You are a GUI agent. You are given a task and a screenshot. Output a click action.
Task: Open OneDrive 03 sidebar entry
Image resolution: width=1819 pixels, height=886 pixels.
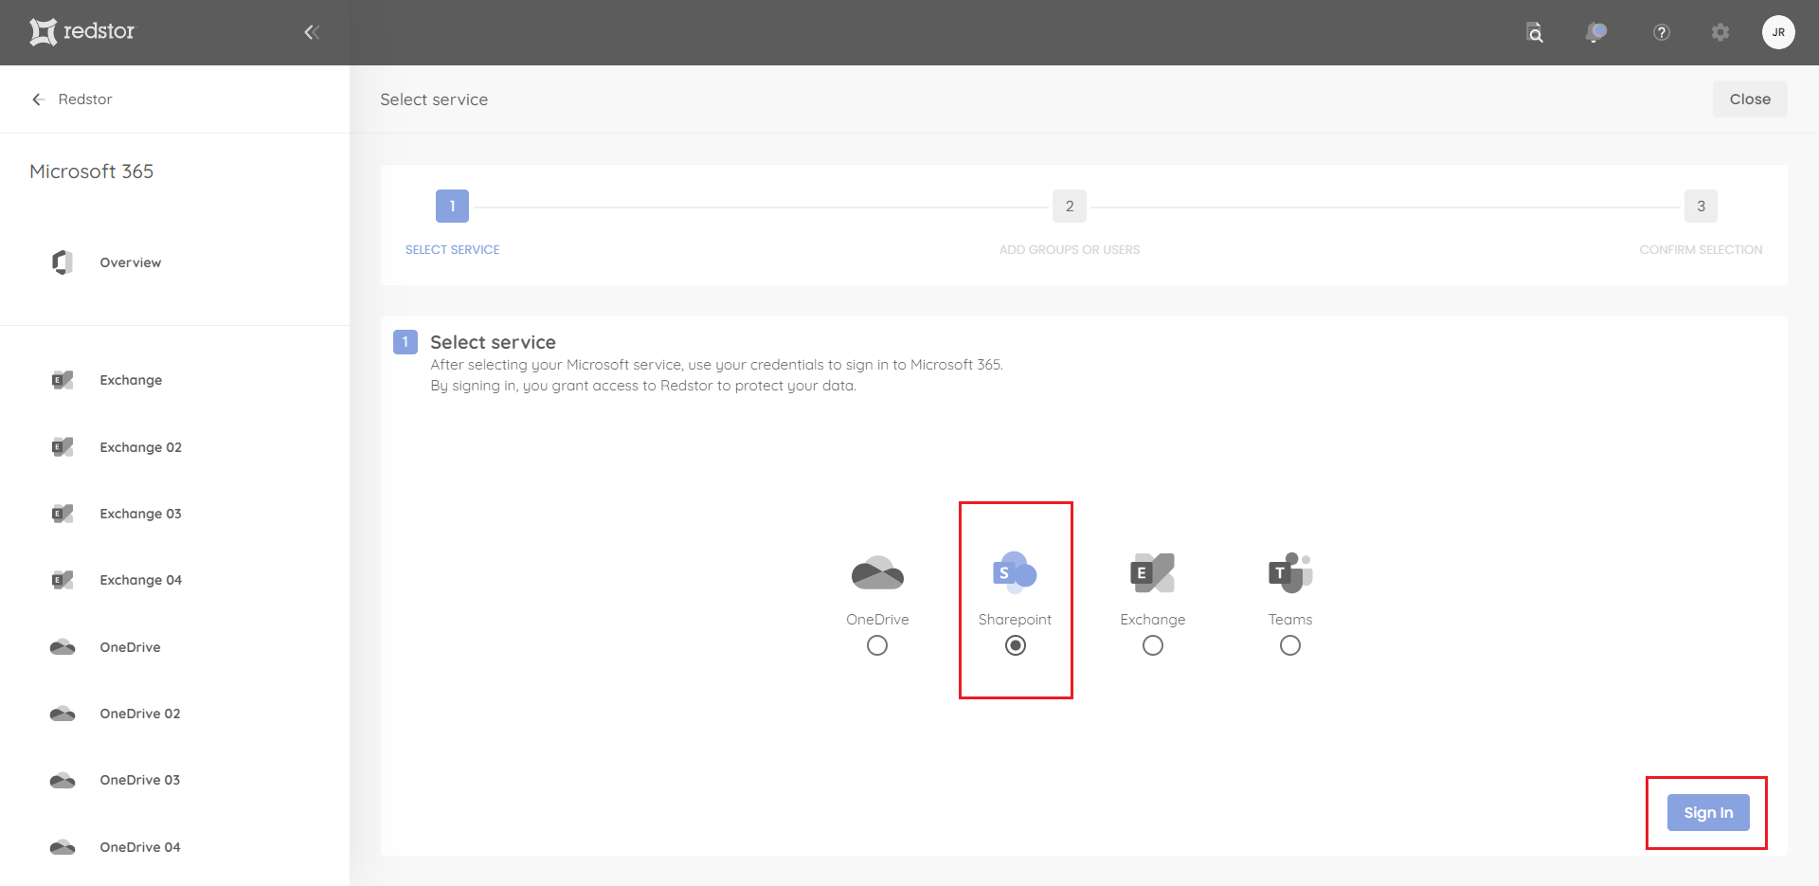point(140,780)
